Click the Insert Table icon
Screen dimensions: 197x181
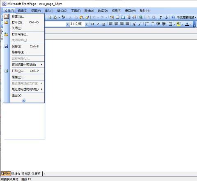117,17
